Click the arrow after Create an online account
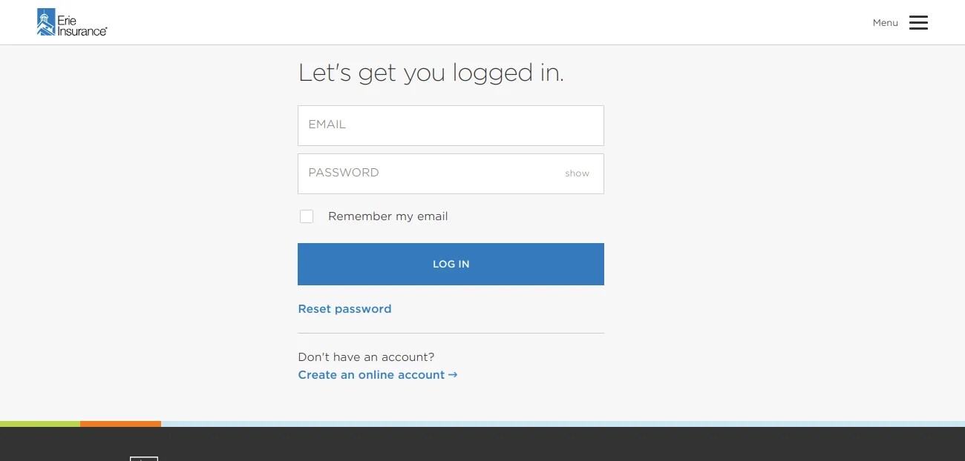The width and height of the screenshot is (965, 461). click(x=453, y=375)
